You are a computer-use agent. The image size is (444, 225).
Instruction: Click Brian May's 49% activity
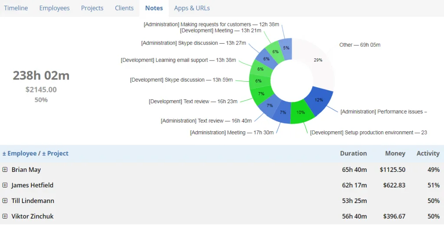pos(434,170)
